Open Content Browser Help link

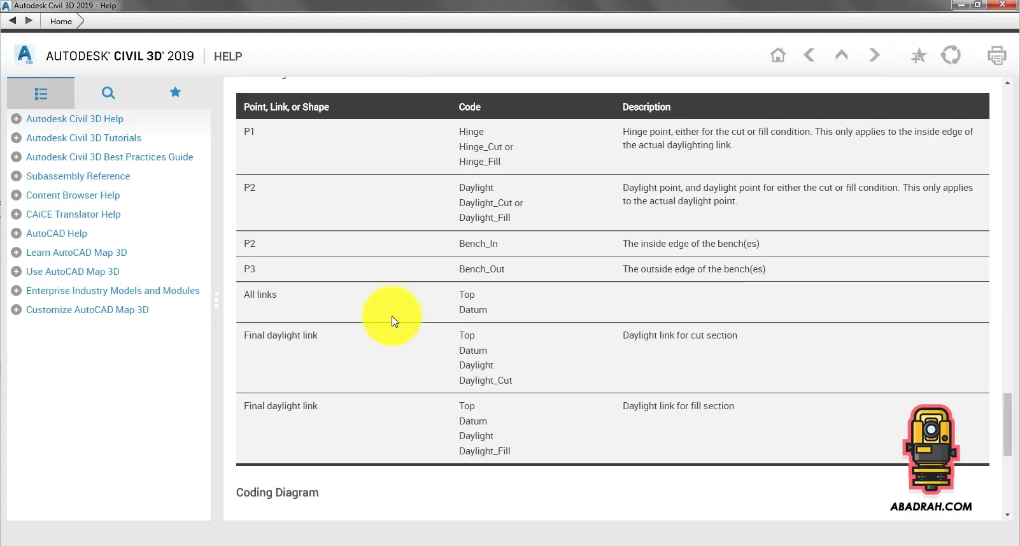click(73, 195)
